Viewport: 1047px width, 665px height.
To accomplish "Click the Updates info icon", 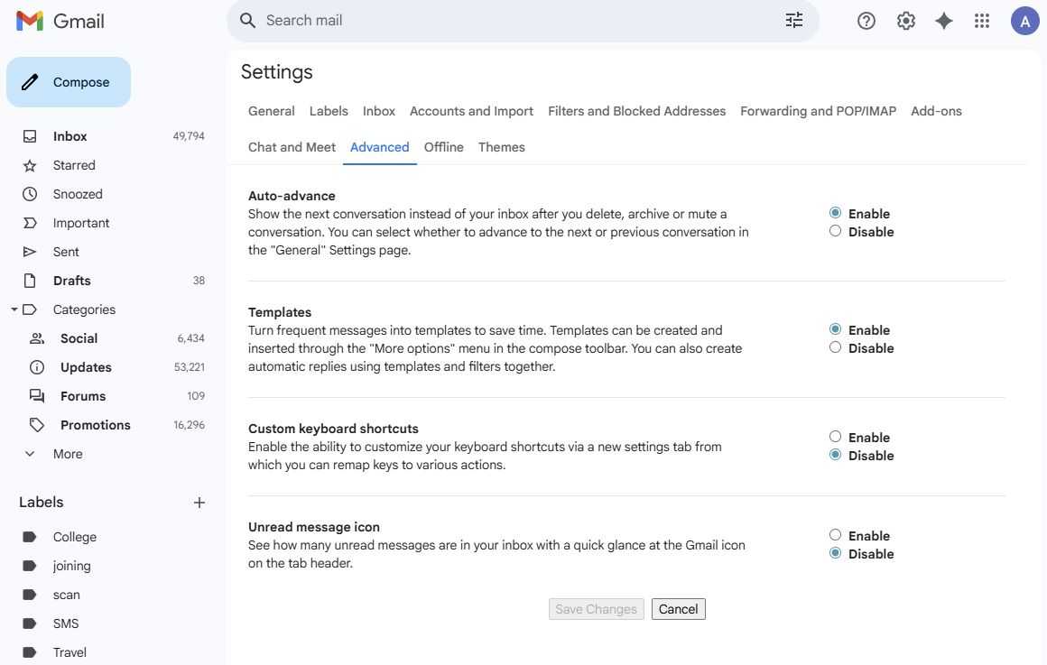I will click(x=37, y=367).
